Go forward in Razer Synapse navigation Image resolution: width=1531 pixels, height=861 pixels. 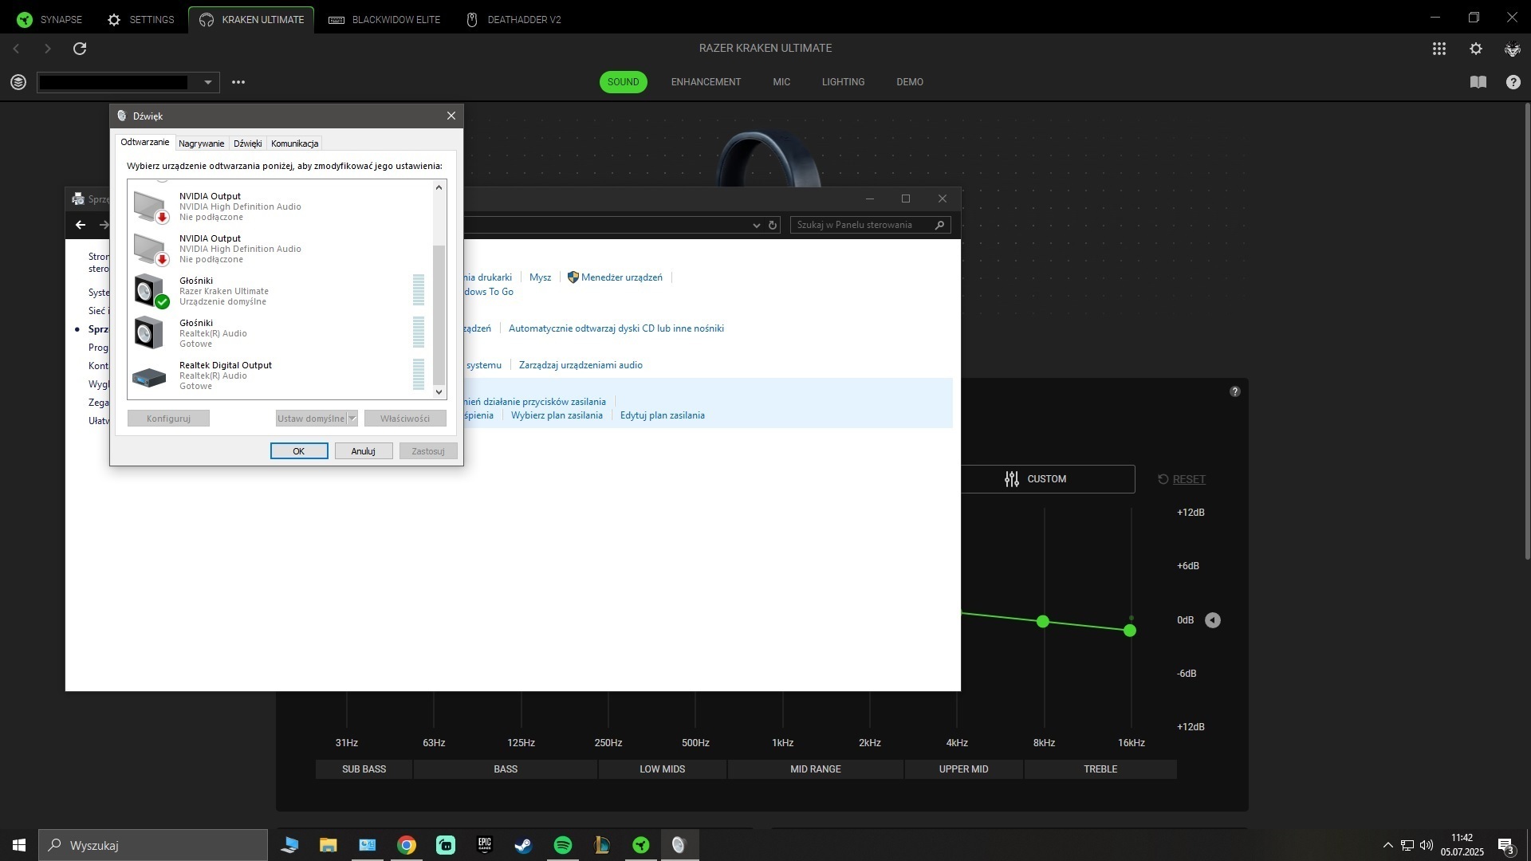(x=47, y=49)
